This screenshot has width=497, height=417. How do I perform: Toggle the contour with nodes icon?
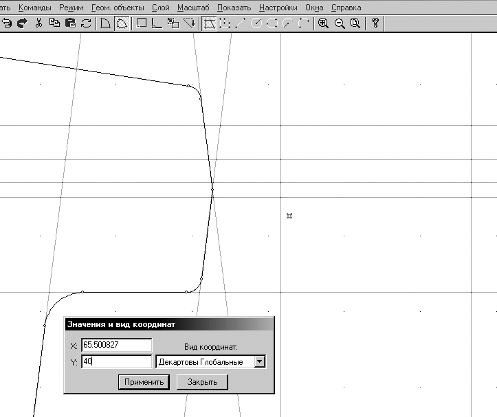(122, 23)
